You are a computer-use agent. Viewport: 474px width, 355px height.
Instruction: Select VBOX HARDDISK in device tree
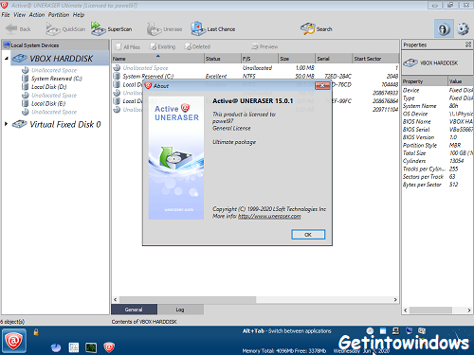61,59
